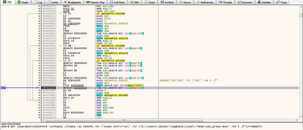This screenshot has height=130, width=303.
Task: Switch to the Script tab
Action: click(150, 2)
